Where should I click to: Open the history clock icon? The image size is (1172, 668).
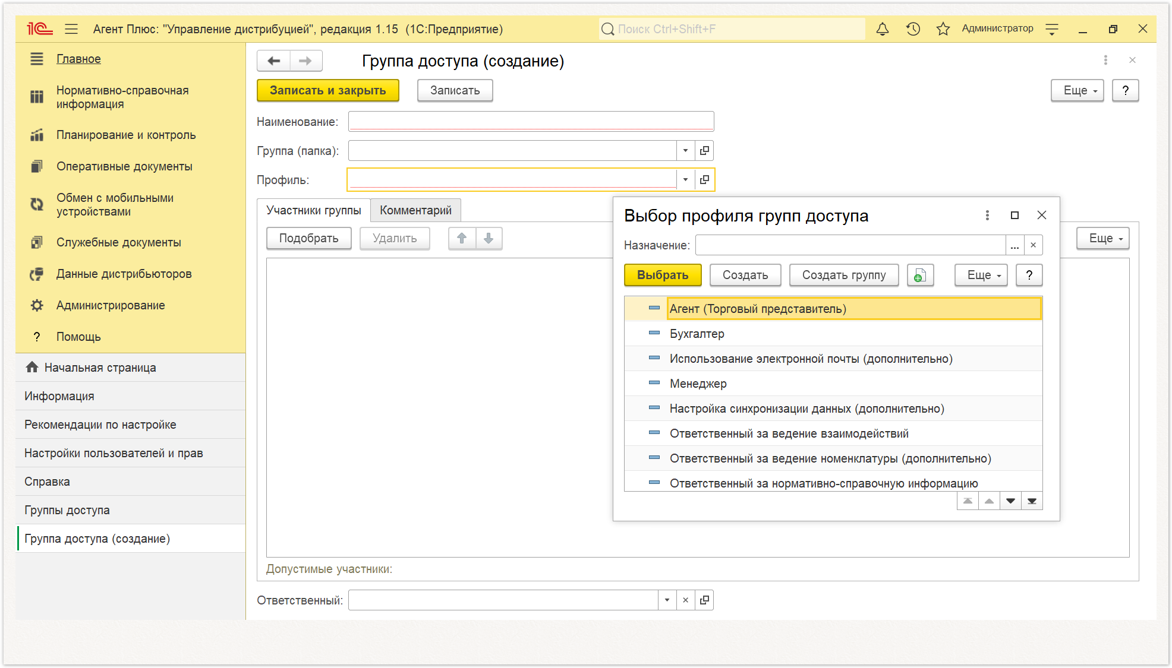click(913, 29)
